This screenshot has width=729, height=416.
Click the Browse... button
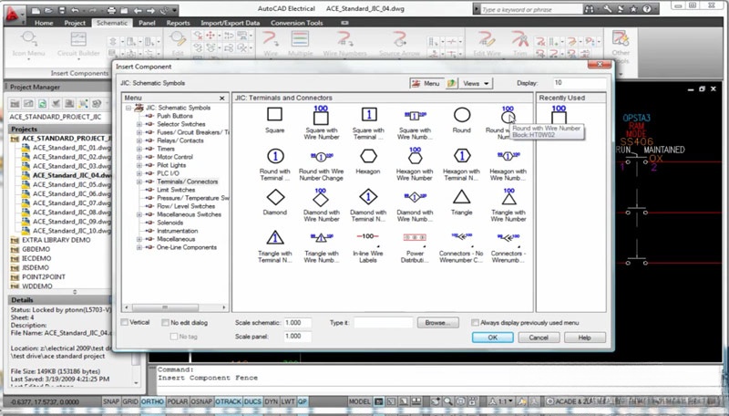click(x=437, y=322)
